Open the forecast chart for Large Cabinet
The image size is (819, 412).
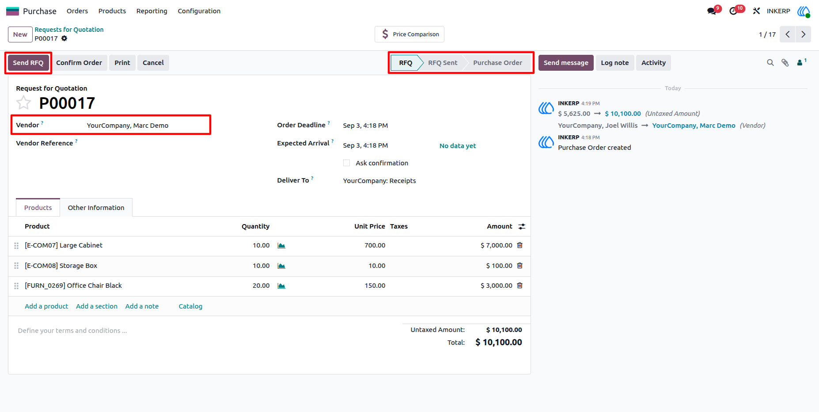[x=281, y=245]
